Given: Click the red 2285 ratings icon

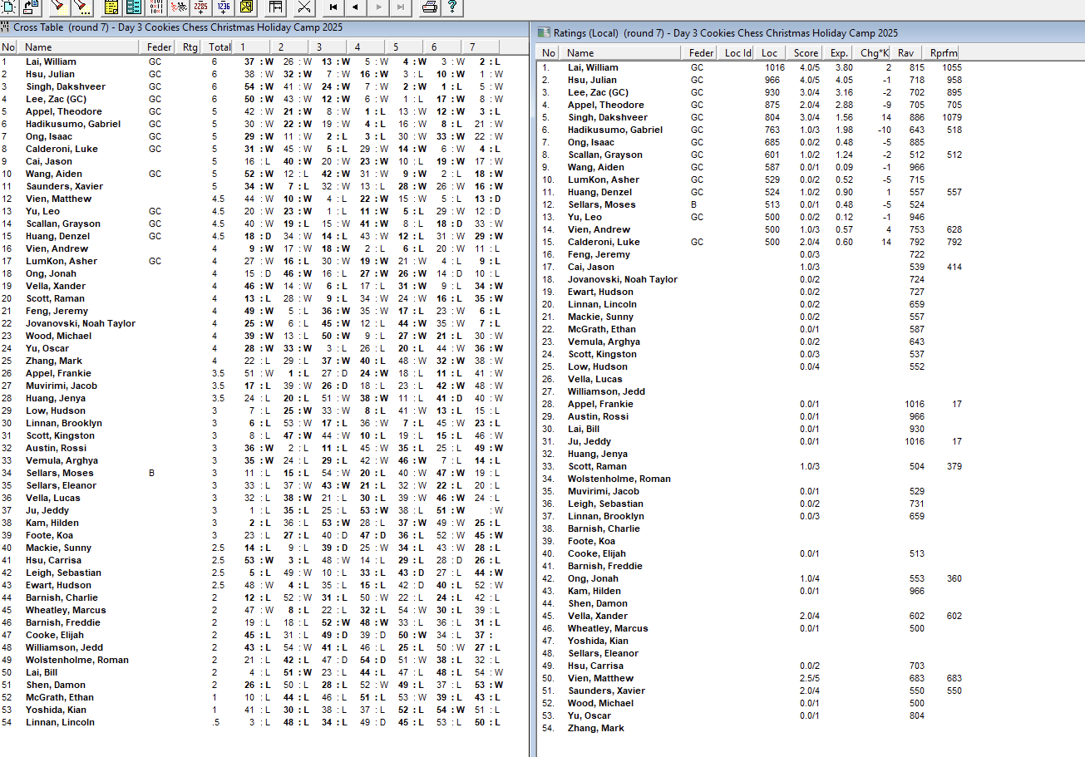Looking at the screenshot, I should click(x=200, y=7).
